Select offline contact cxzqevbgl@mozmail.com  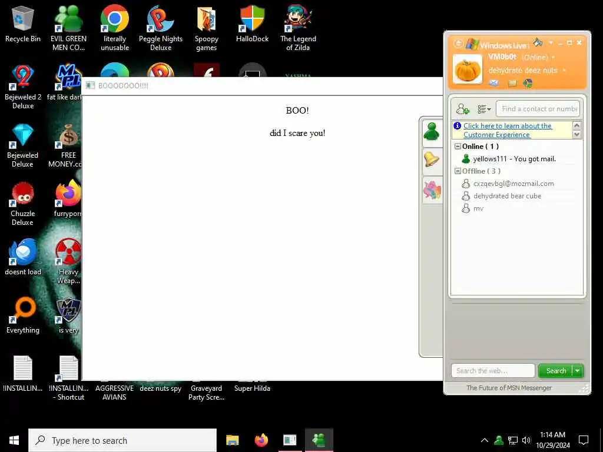point(513,184)
